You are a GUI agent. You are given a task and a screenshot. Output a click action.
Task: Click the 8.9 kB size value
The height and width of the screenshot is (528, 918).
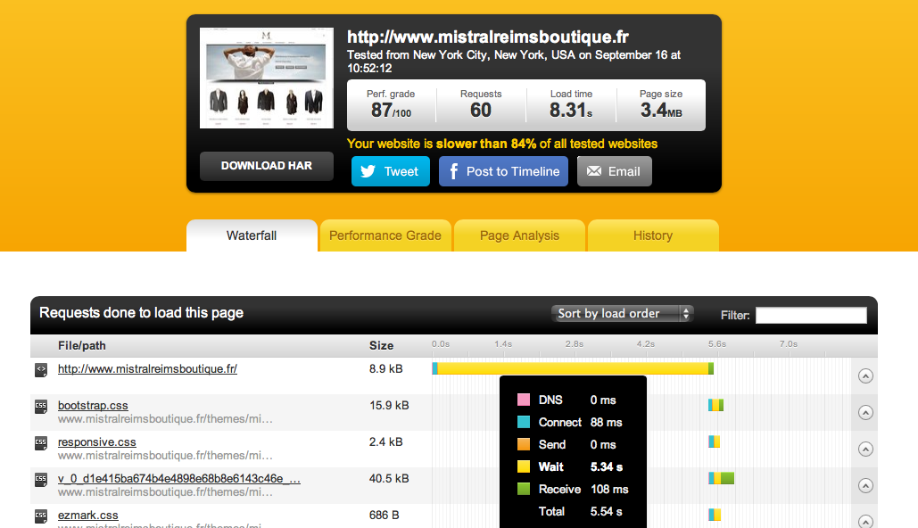pos(385,368)
